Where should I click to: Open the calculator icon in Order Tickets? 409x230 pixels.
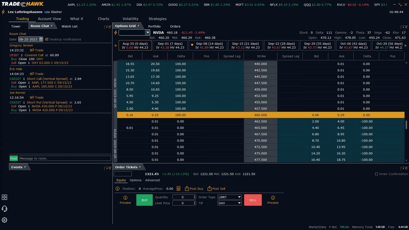point(178,188)
